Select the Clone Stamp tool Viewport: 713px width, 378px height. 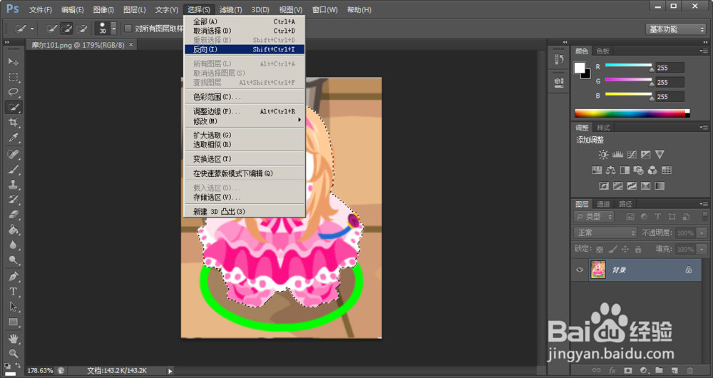(x=13, y=185)
